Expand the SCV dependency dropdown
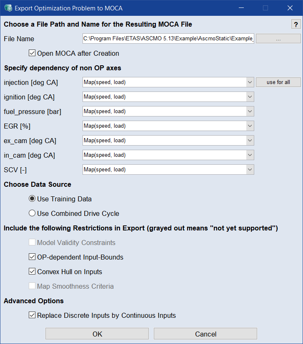303x344 pixels. coord(250,170)
